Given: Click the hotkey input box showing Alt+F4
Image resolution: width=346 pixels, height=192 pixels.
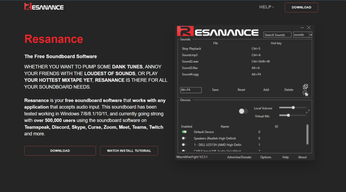Looking at the screenshot, I should tap(191, 90).
